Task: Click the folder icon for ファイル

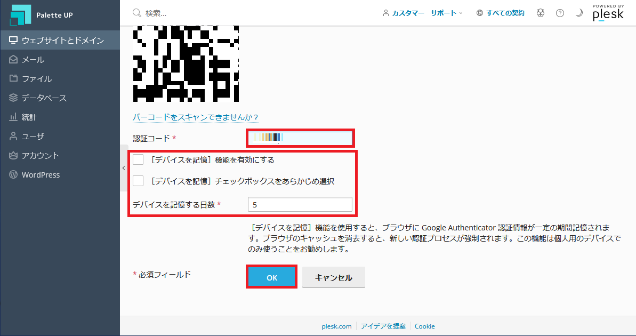Action: point(13,78)
